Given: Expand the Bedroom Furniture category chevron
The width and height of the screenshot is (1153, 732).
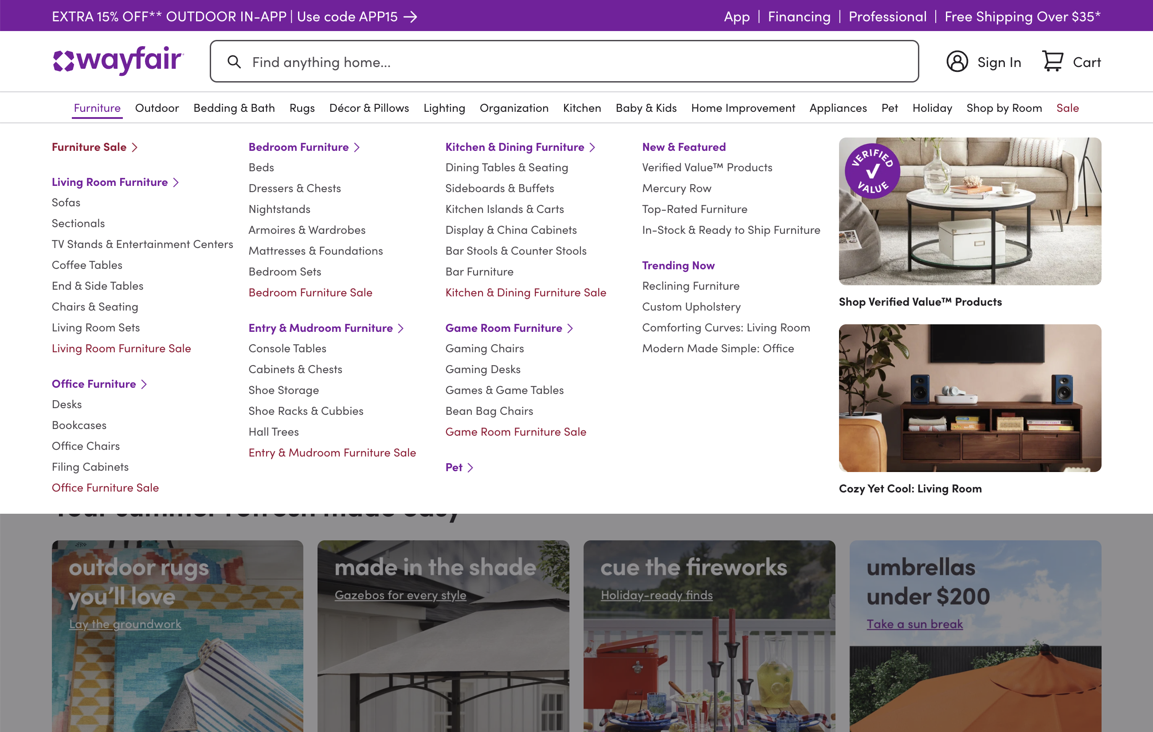Looking at the screenshot, I should point(358,147).
